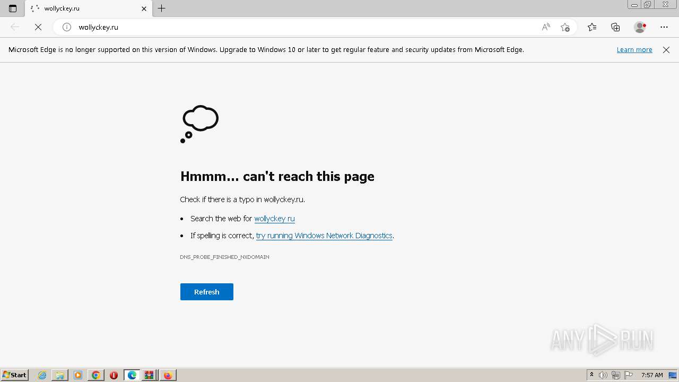
Task: Dismiss the unsupported Edge notification bar
Action: click(666, 50)
